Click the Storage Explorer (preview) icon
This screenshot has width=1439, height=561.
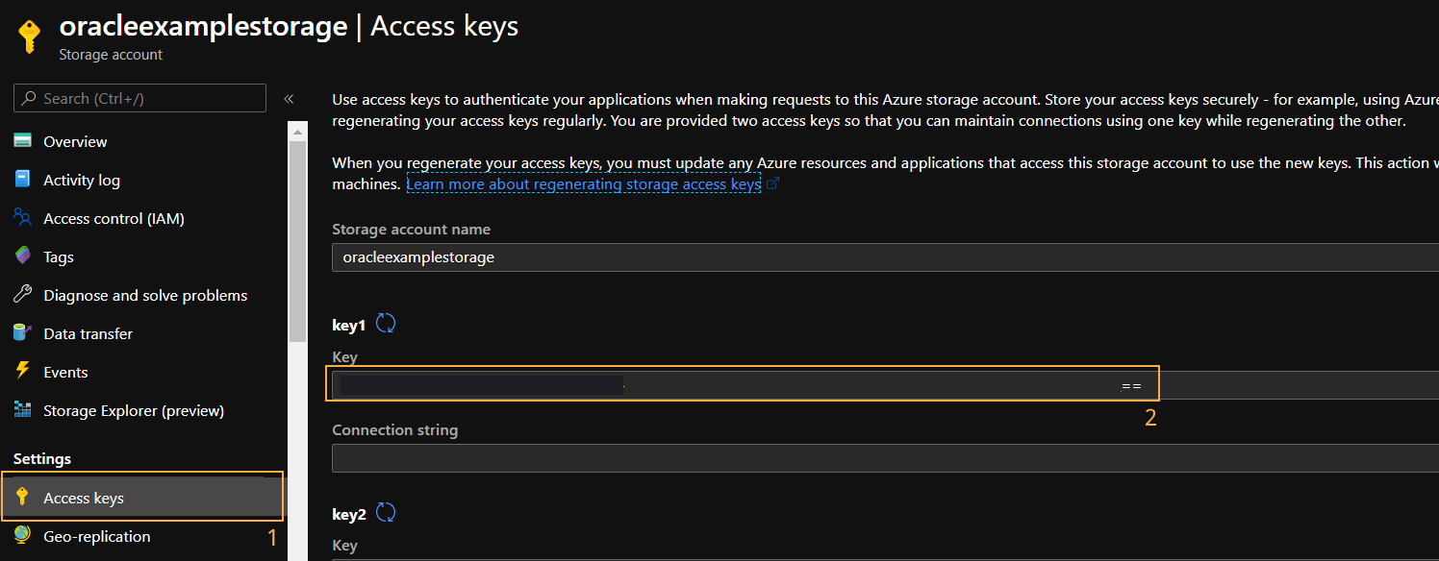click(23, 410)
